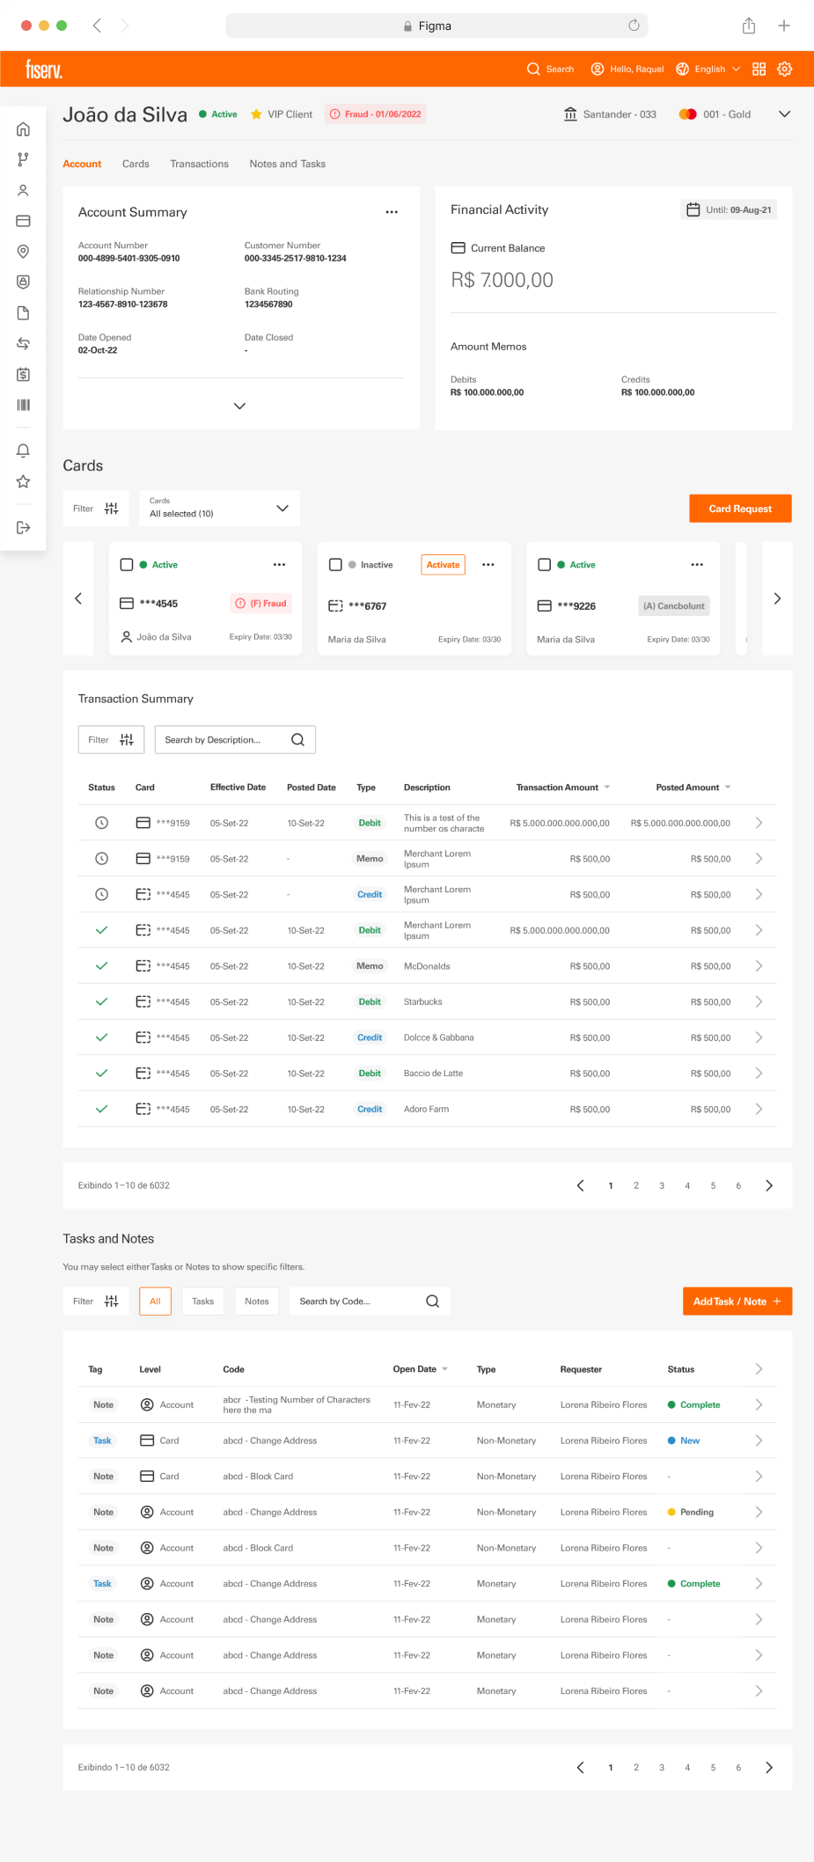The height and width of the screenshot is (1862, 814).
Task: Open notifications bell in the sidebar
Action: coord(24,451)
